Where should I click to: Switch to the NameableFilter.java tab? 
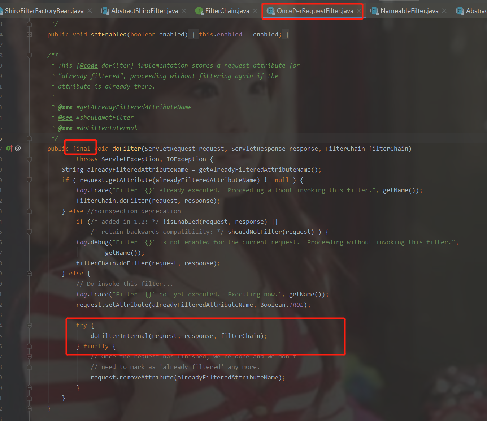click(x=409, y=11)
